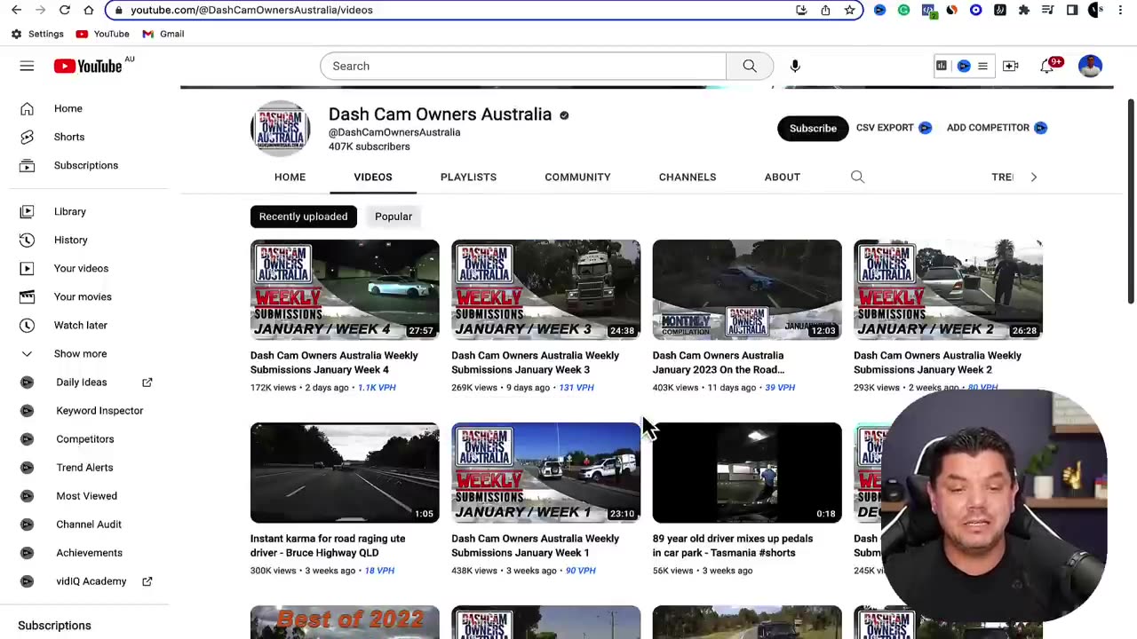
Task: Open the Settings bookmark
Action: pyautogui.click(x=37, y=34)
